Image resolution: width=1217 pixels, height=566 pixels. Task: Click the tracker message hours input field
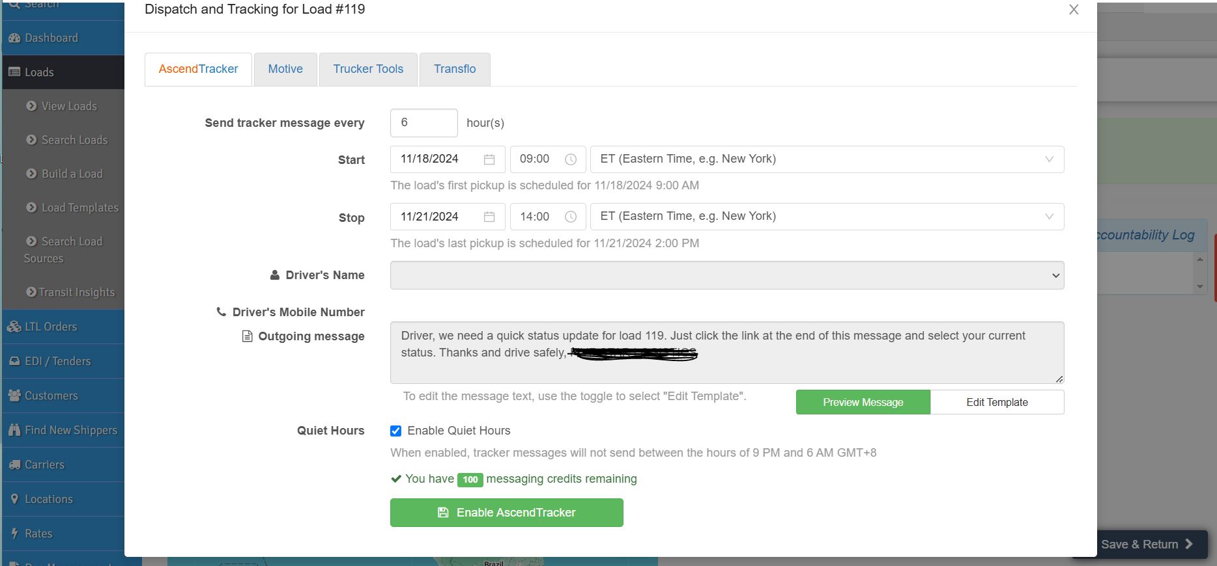pos(423,123)
